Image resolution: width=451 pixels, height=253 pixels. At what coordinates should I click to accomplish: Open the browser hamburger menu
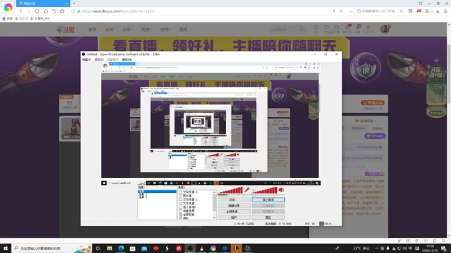445,11
